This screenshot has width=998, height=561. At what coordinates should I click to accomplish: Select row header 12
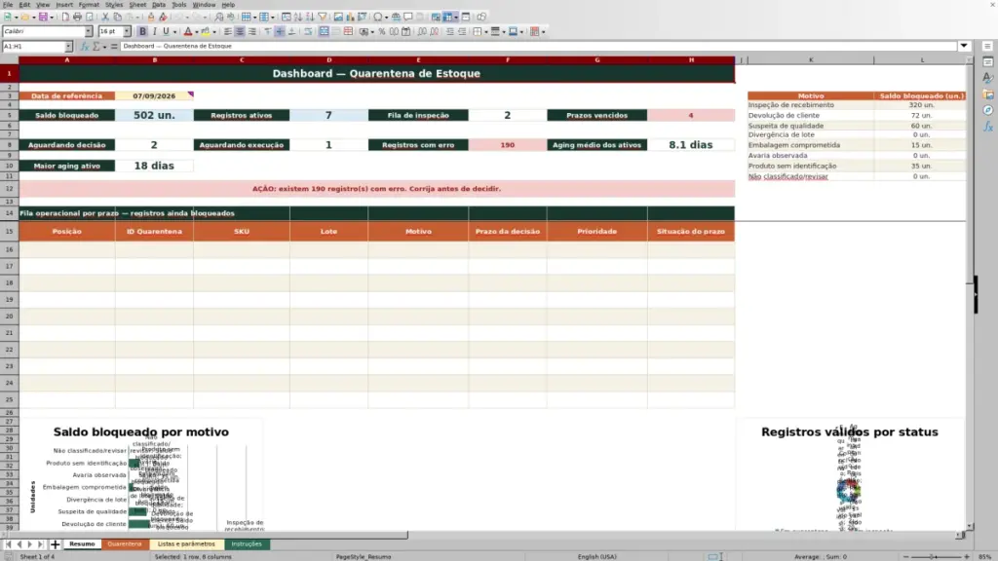click(x=9, y=189)
